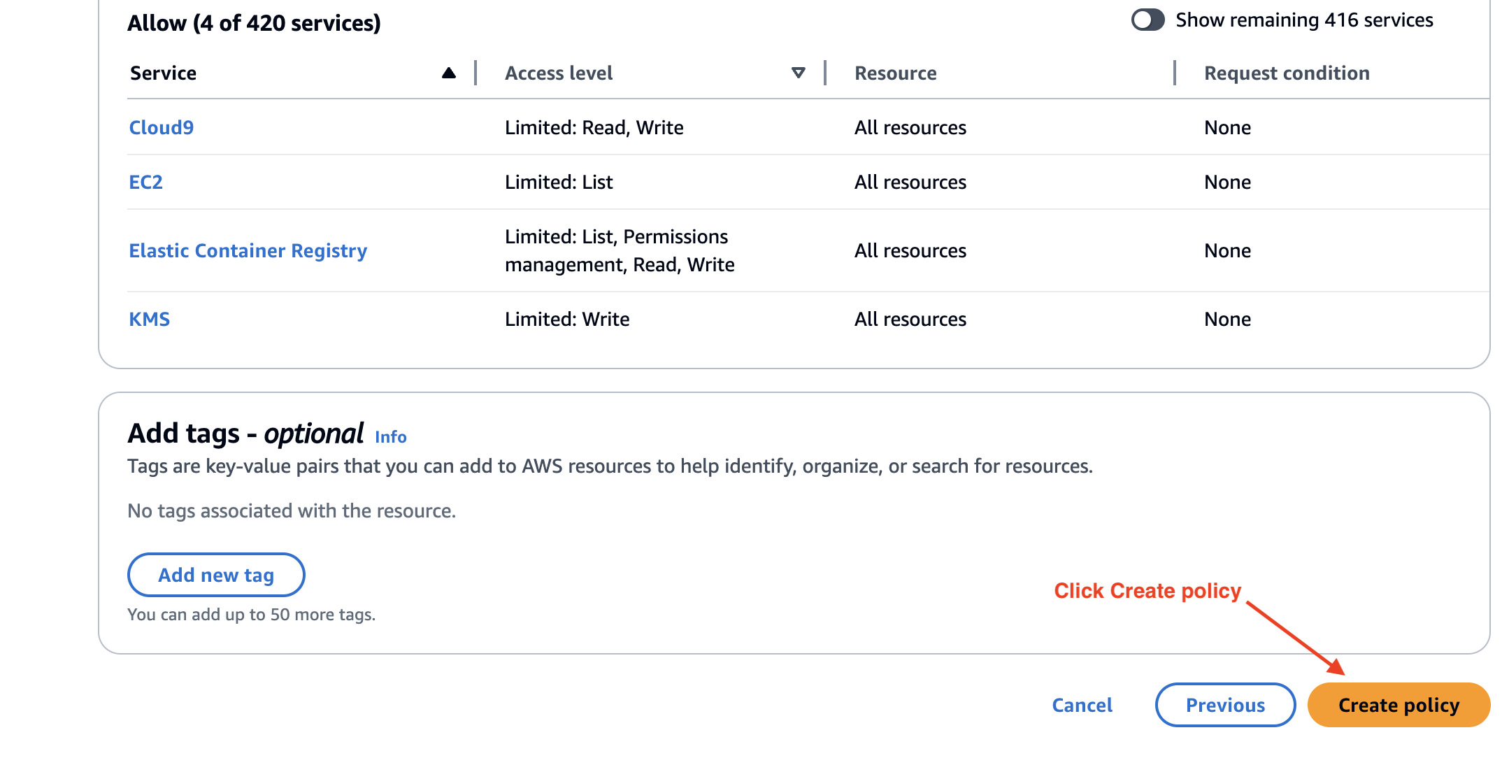Enable Show remaining 416 services toggle

(1147, 20)
